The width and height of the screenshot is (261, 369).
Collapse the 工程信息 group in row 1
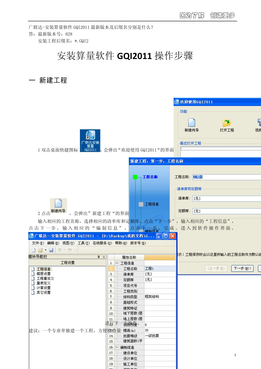pos(117,263)
